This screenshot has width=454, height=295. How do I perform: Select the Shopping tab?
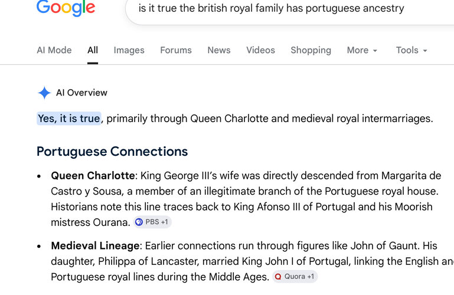point(311,50)
